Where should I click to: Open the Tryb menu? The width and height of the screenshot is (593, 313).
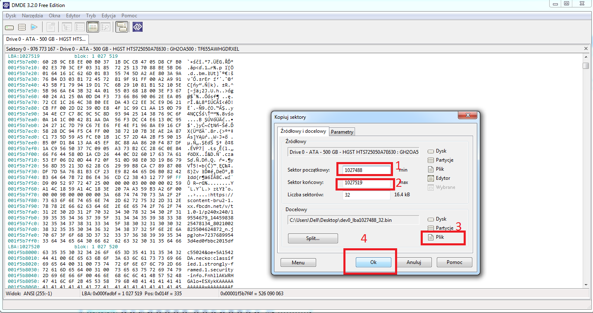tap(91, 16)
